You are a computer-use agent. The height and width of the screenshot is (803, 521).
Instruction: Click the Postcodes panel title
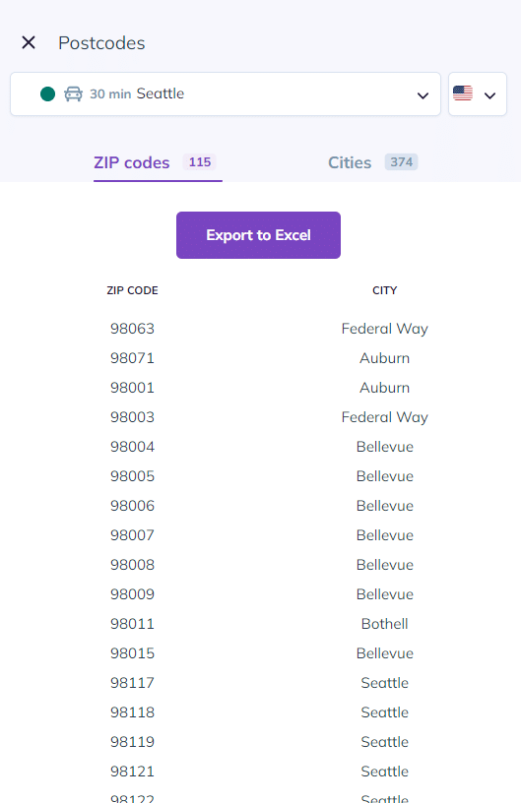point(101,43)
